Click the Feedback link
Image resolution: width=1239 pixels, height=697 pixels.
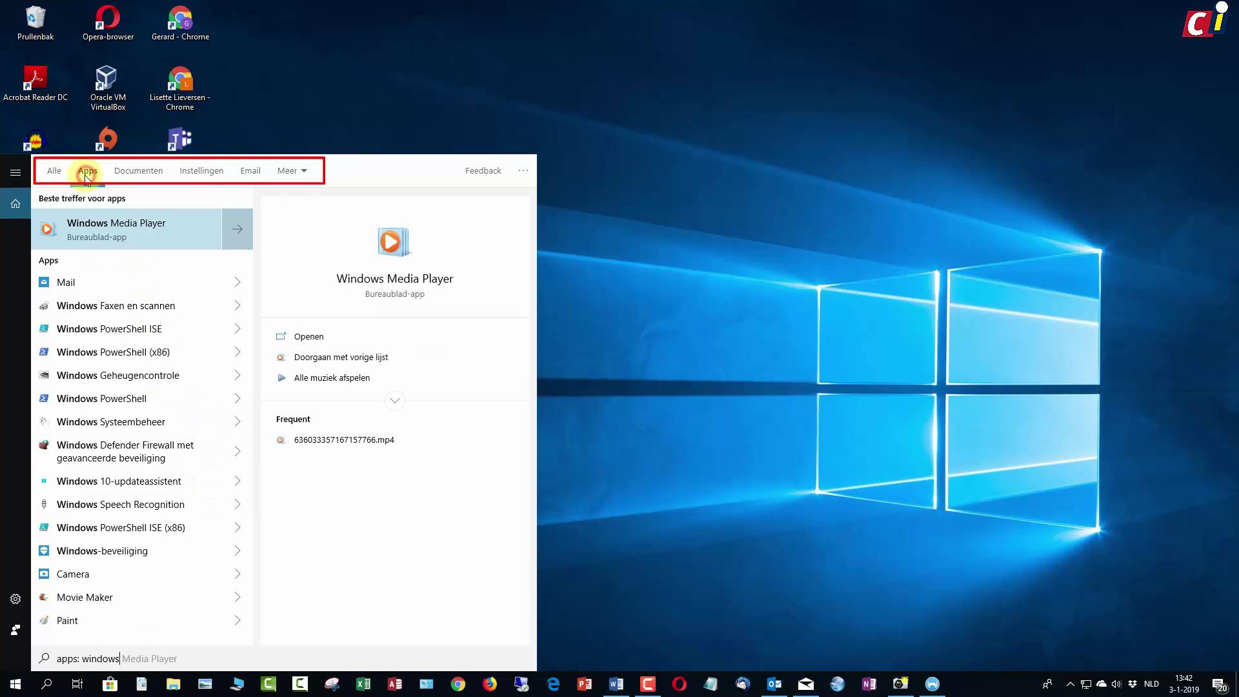(x=483, y=171)
